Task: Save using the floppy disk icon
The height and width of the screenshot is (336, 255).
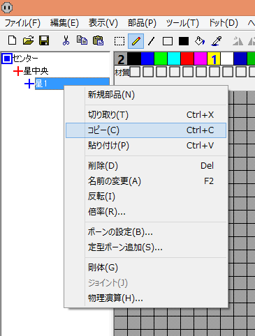Action: coord(44,40)
